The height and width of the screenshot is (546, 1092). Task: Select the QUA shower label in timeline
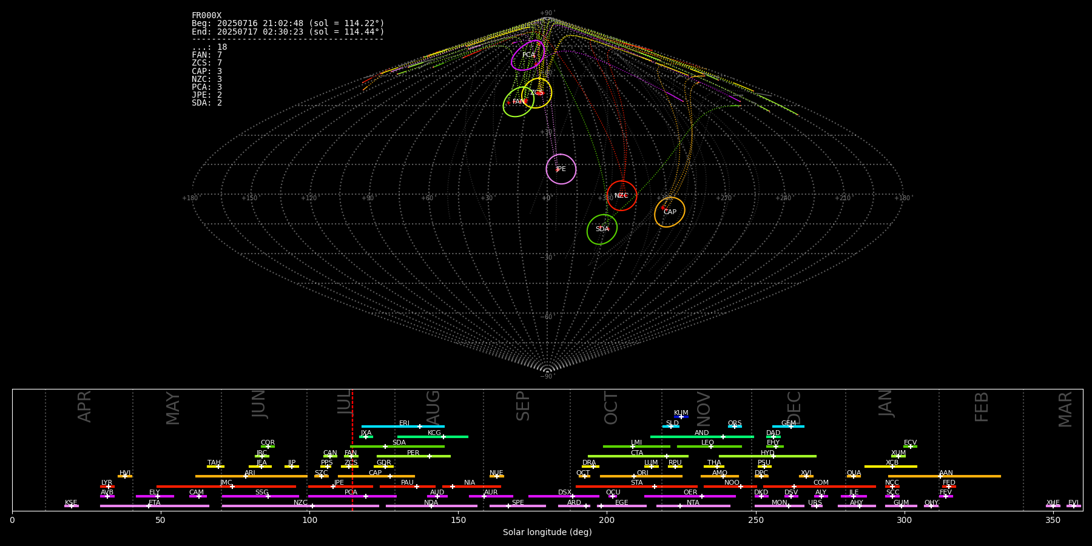click(854, 473)
